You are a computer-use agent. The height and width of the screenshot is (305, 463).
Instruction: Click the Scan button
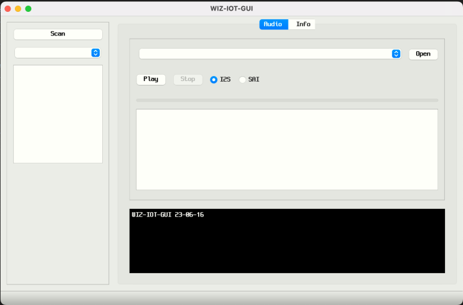click(x=58, y=34)
